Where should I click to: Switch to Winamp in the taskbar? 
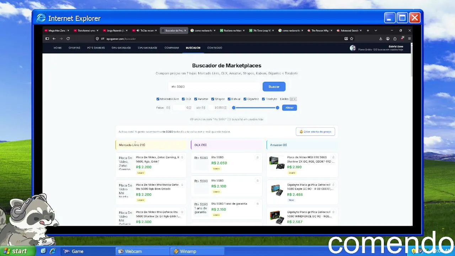pyautogui.click(x=197, y=251)
